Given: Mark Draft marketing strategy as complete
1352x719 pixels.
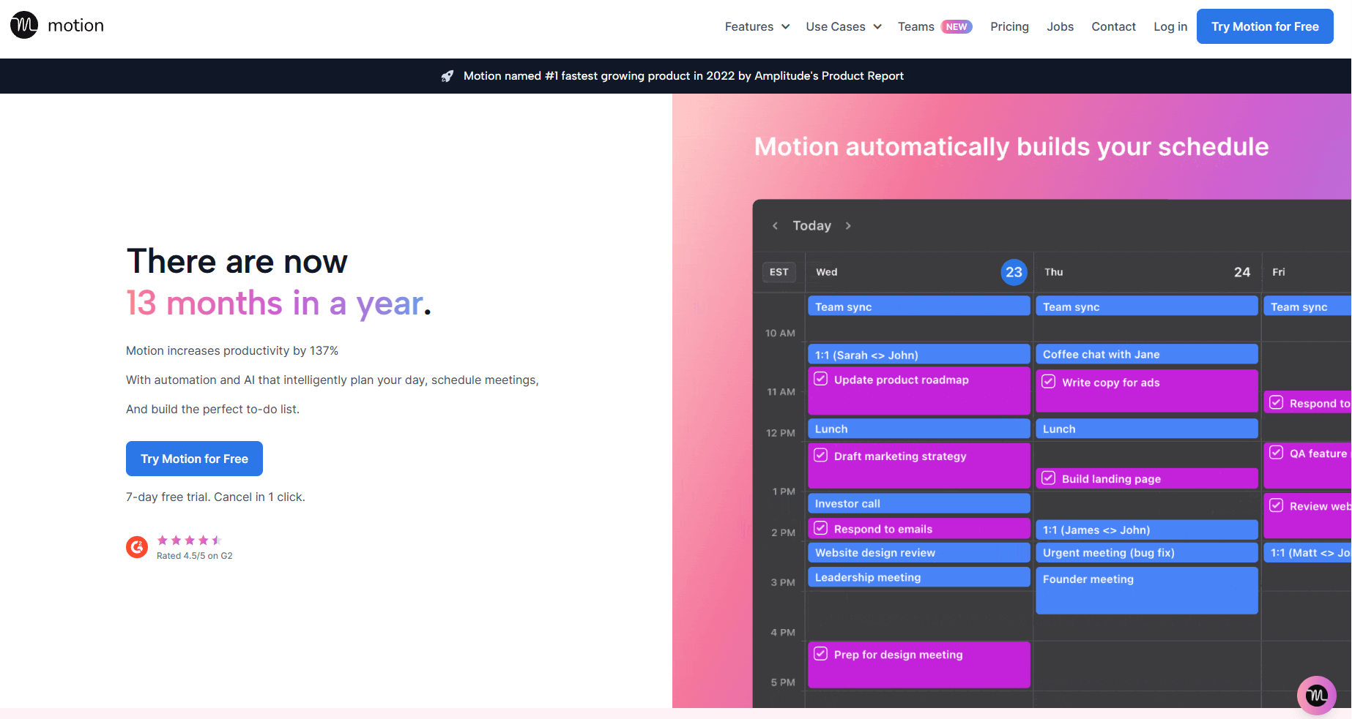Looking at the screenshot, I should (821, 455).
